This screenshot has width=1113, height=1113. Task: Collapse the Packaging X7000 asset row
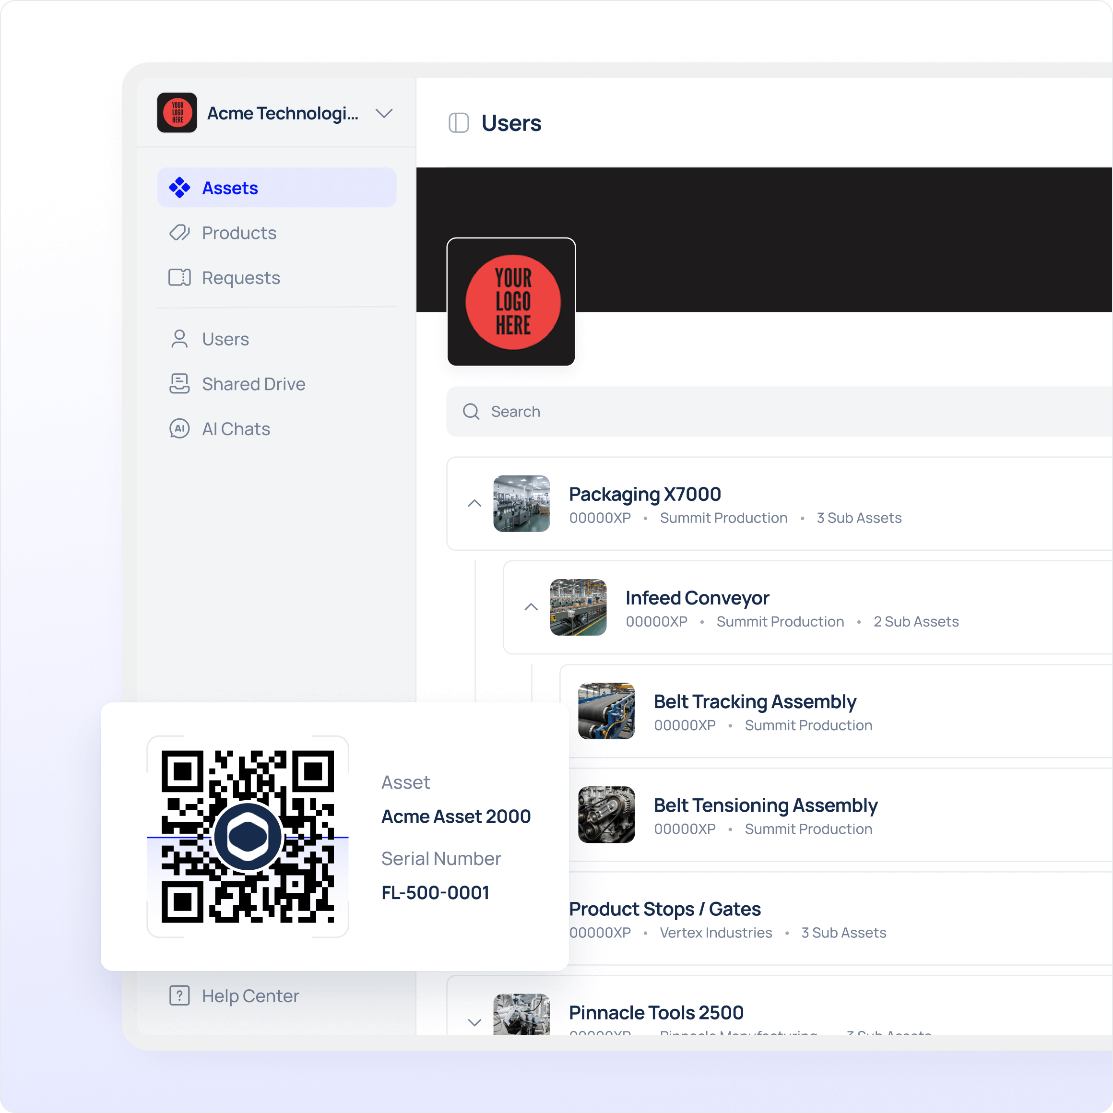click(x=474, y=504)
